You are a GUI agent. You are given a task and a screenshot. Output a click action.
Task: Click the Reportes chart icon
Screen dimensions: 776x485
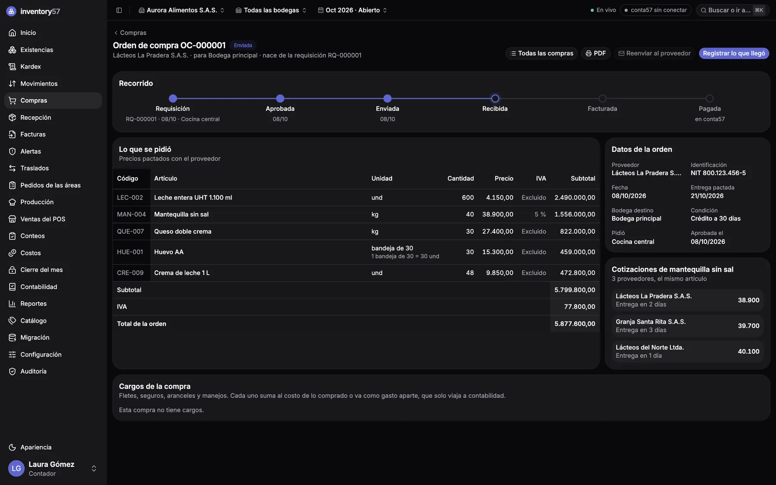[12, 304]
